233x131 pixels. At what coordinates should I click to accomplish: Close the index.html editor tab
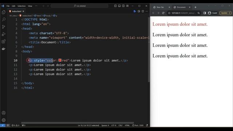pyautogui.click(x=23, y=11)
